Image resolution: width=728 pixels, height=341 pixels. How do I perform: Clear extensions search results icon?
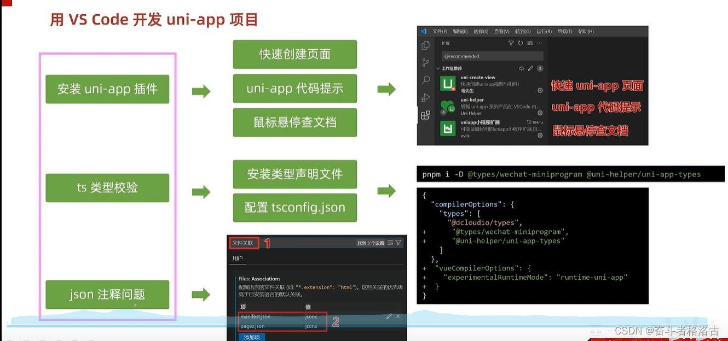(x=530, y=43)
